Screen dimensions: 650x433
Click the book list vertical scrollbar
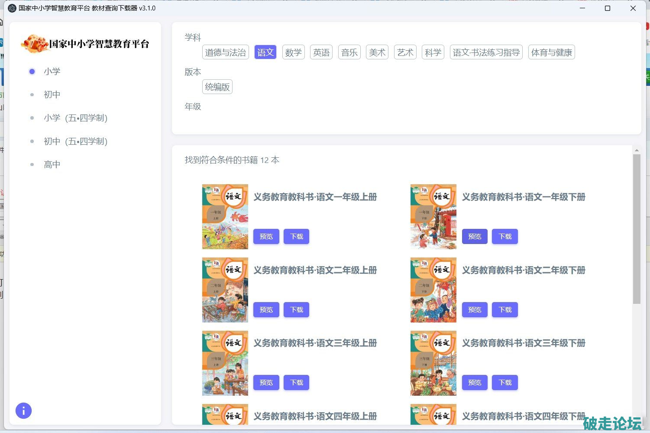point(636,229)
